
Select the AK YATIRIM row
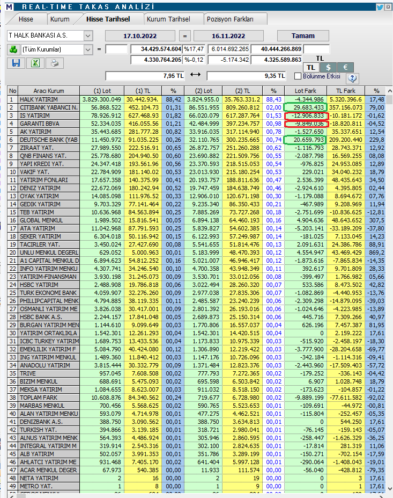pos(196,132)
